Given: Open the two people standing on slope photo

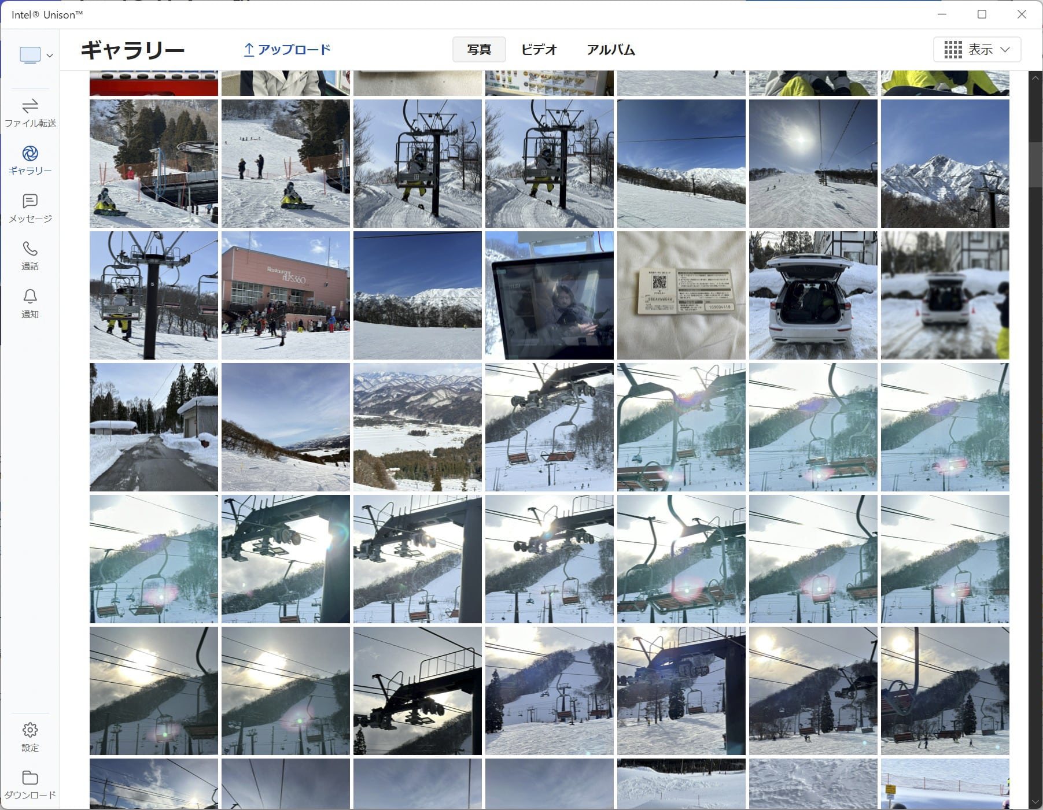Looking at the screenshot, I should (x=286, y=164).
